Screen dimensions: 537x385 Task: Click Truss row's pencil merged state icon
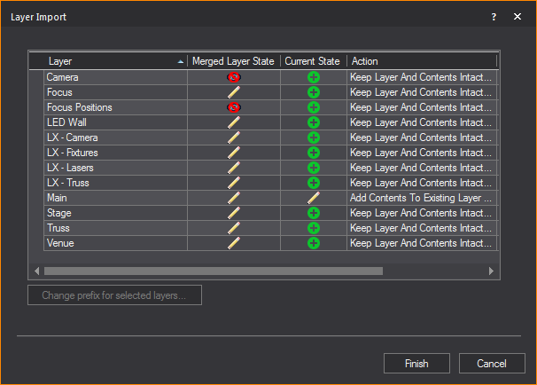[x=234, y=228]
